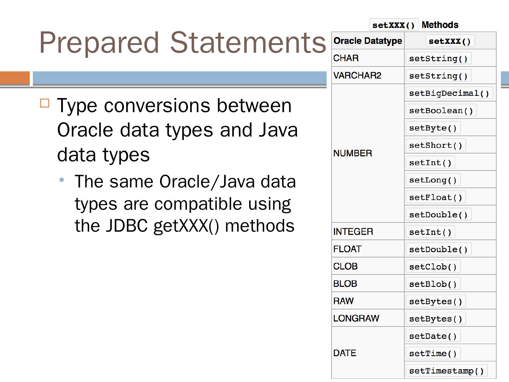Click the NUMBER datatype cell
509x382 pixels.
pos(353,153)
